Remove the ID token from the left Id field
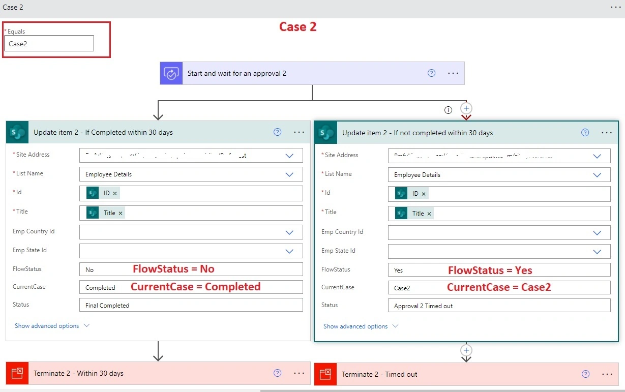Screen dimensions: 625x392 tap(115, 194)
